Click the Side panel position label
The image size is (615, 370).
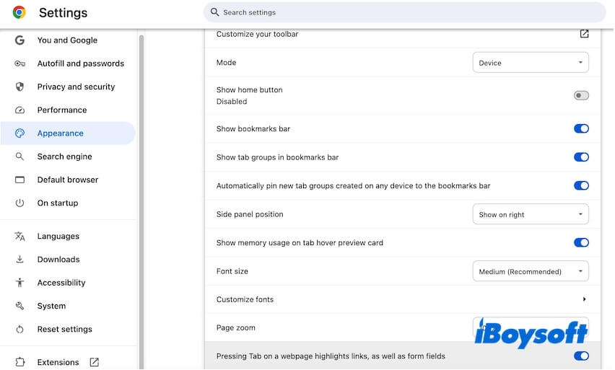(250, 214)
